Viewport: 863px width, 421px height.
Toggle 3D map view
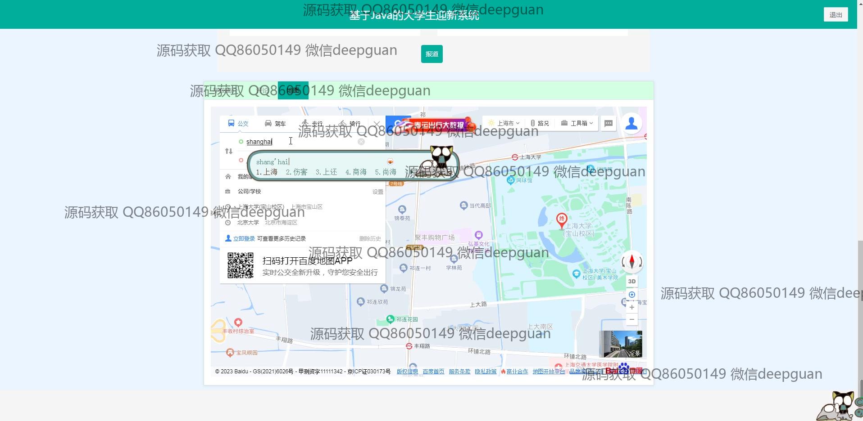click(x=632, y=282)
